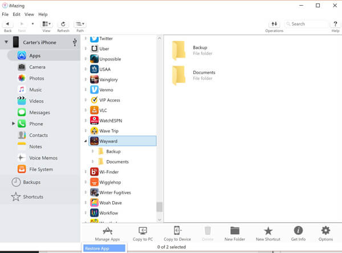Collapse the Wayward app tree node
Viewport: 342px width, 253px height.
(x=86, y=141)
